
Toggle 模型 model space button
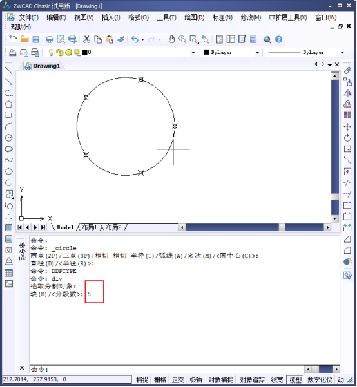295,380
